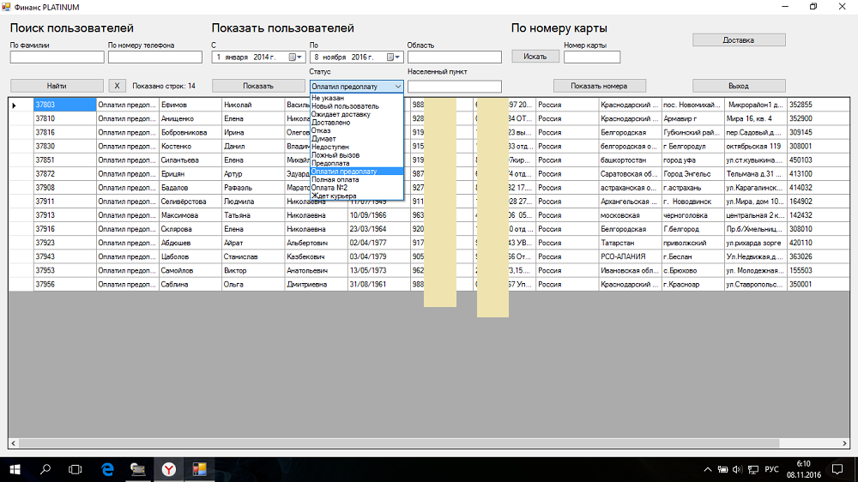Screen dimensions: 858x482
Task: Open the taskbar search icon
Action: 45,469
